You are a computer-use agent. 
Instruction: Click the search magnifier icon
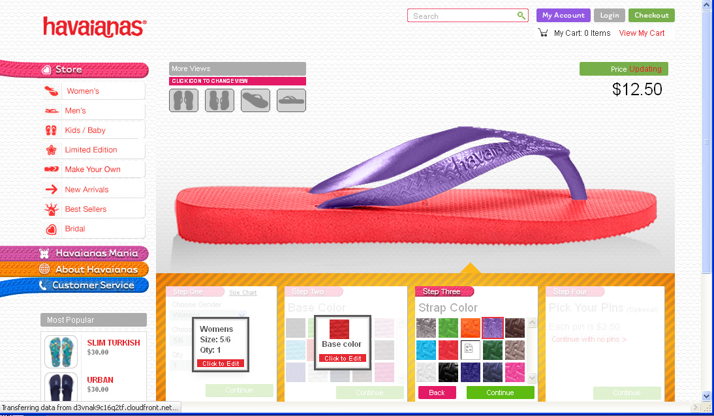521,16
